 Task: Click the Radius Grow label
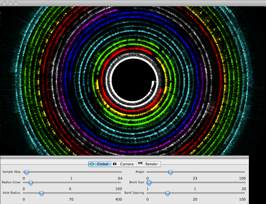click(11, 182)
